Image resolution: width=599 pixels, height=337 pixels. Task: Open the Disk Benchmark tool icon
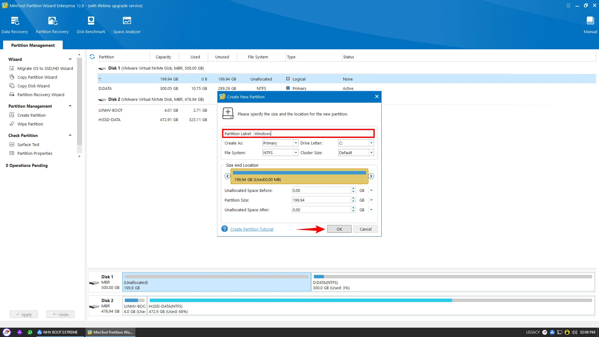tap(91, 21)
